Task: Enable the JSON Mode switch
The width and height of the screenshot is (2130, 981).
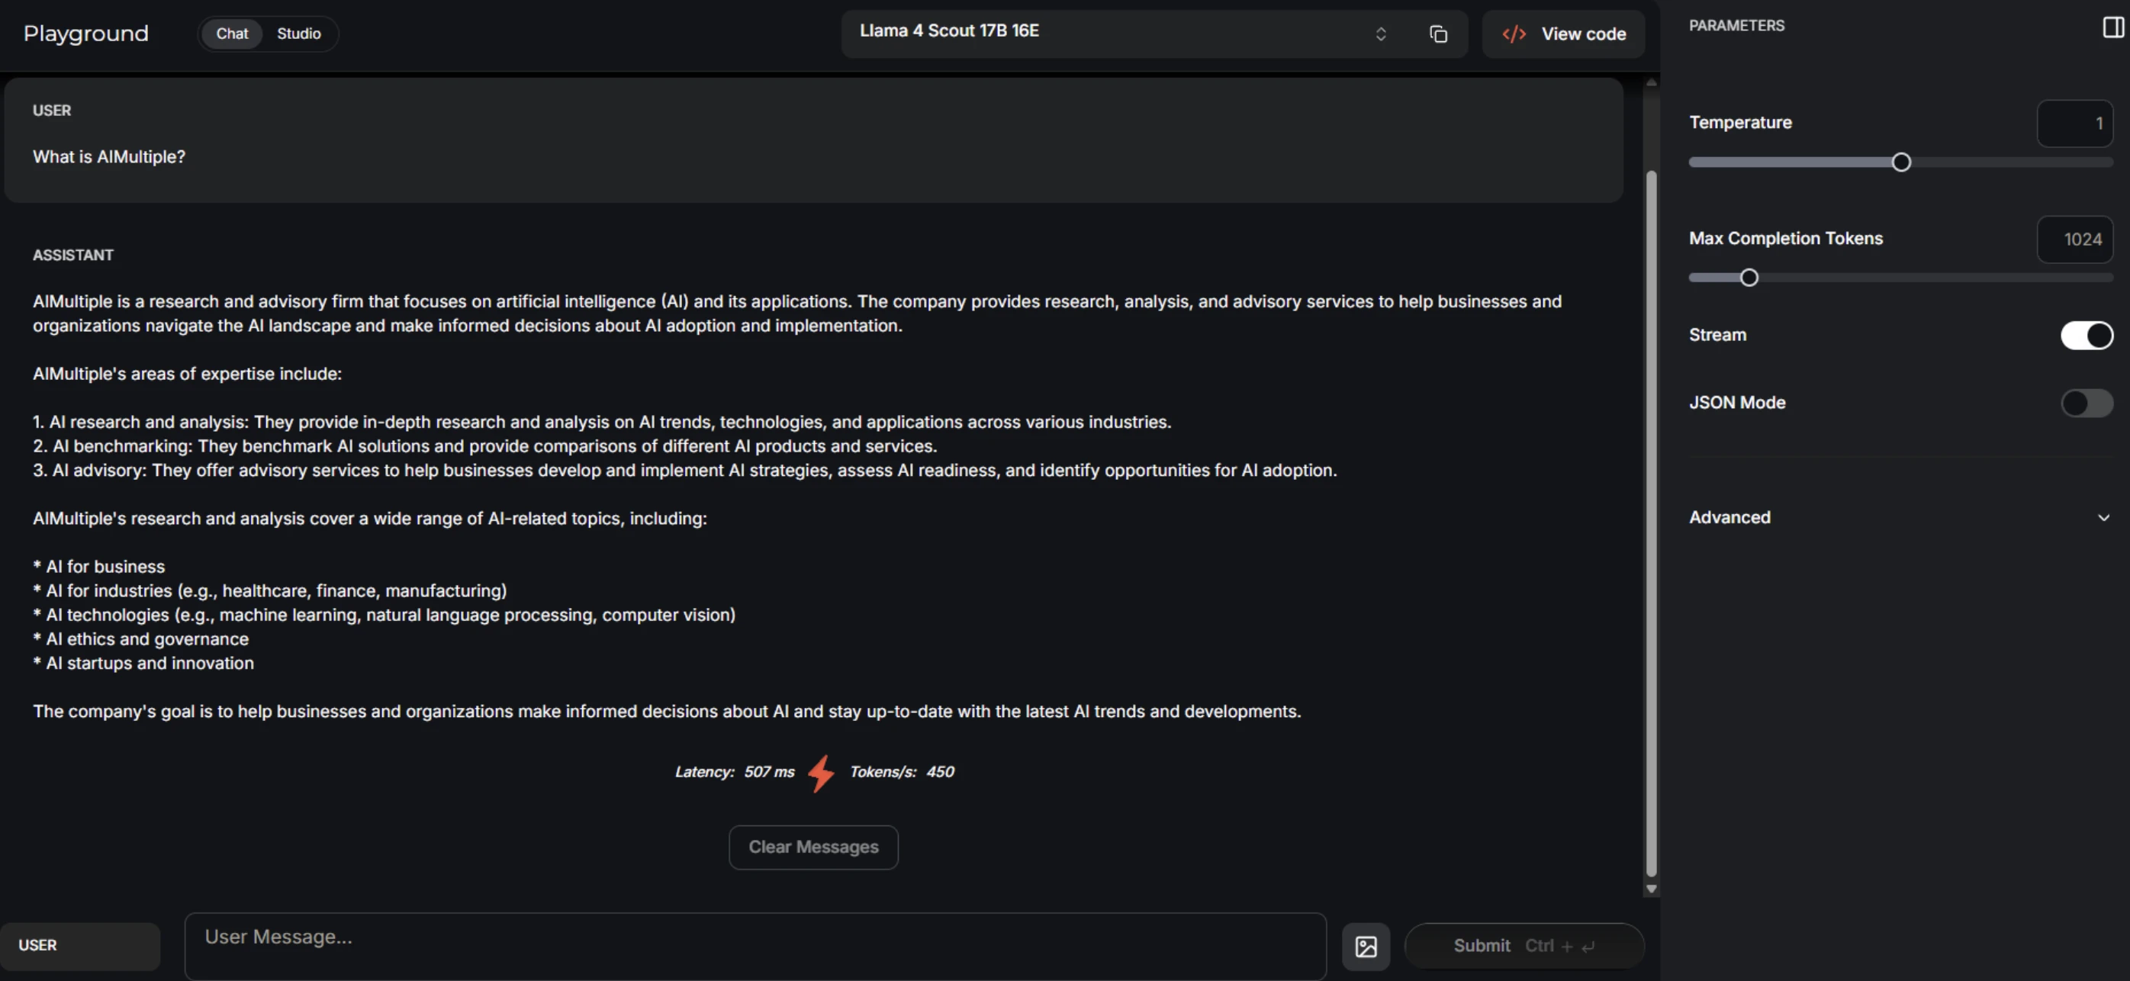Action: click(x=2087, y=404)
